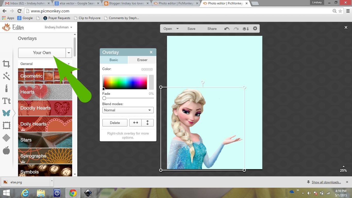The height and width of the screenshot is (198, 352).
Task: Open the else.png downloaded file
Action: [25, 182]
